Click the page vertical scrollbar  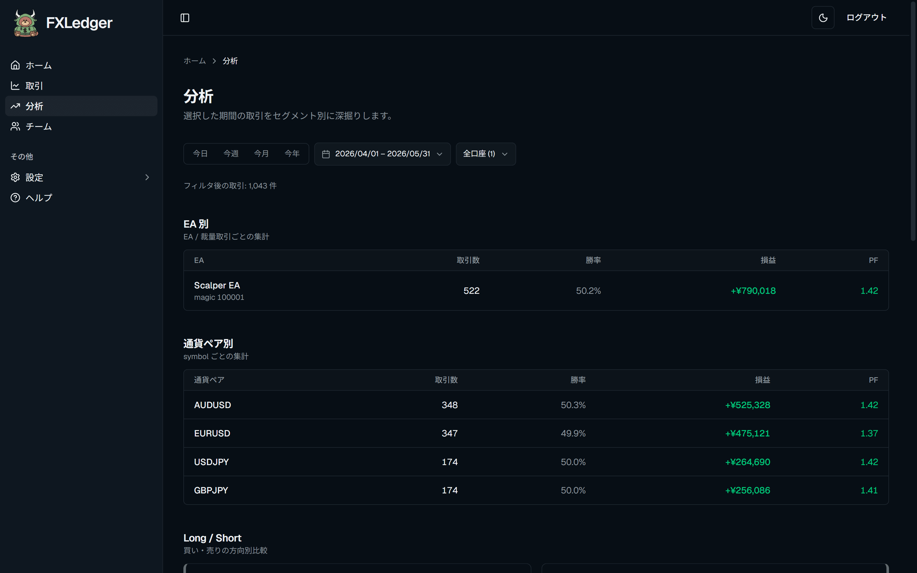(913, 121)
